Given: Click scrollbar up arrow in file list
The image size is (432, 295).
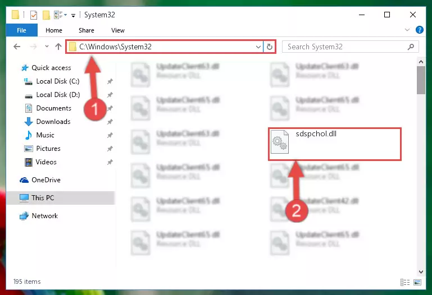Looking at the screenshot, I should click(421, 62).
